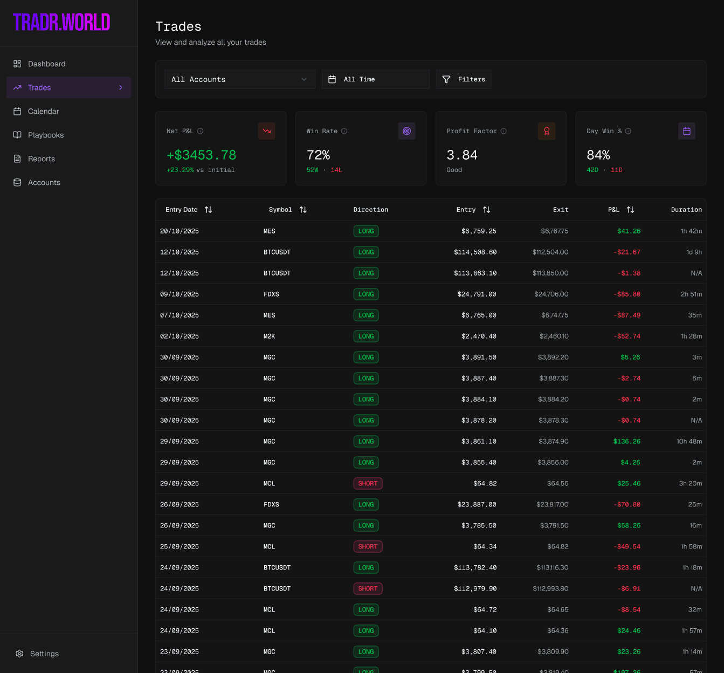Click the Win Rate info icon
724x673 pixels.
pos(344,131)
